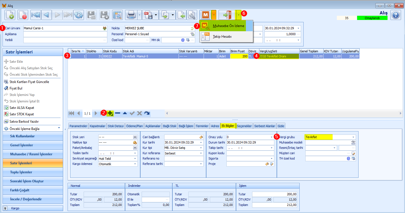Open the blue help question mark
405x213 pixels.
(x=396, y=15)
